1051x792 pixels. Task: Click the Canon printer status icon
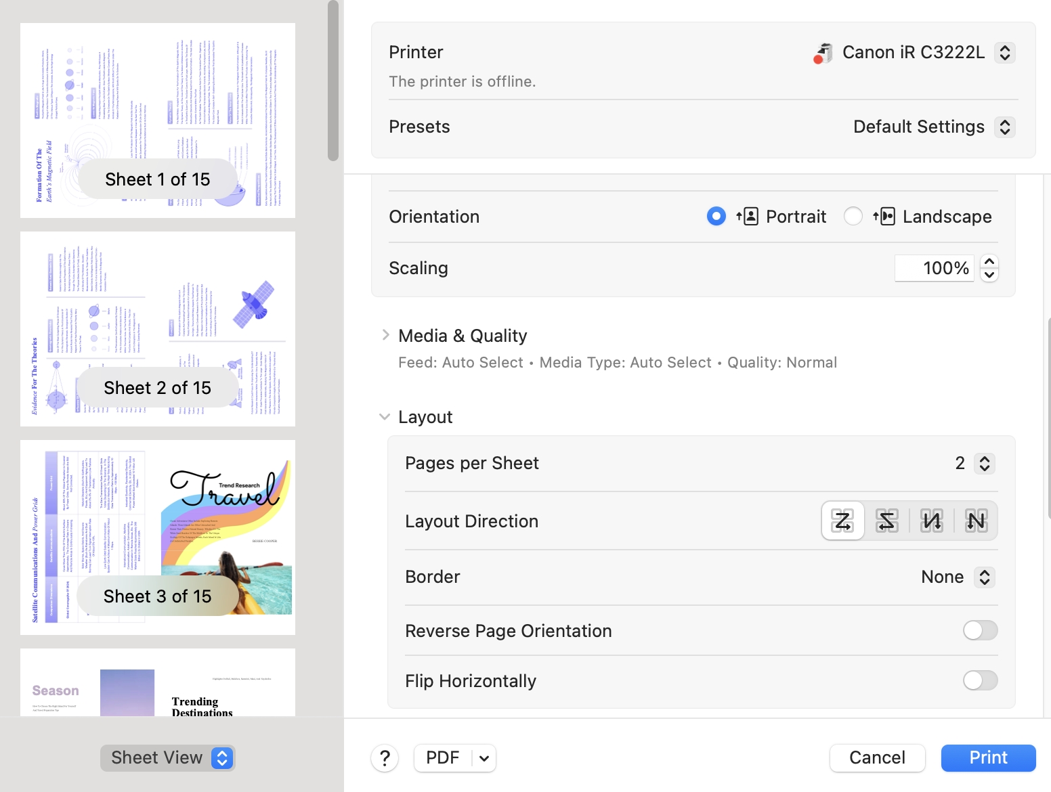point(823,53)
